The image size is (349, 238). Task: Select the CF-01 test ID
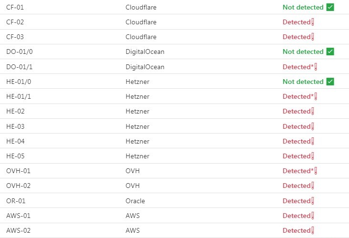(14, 7)
